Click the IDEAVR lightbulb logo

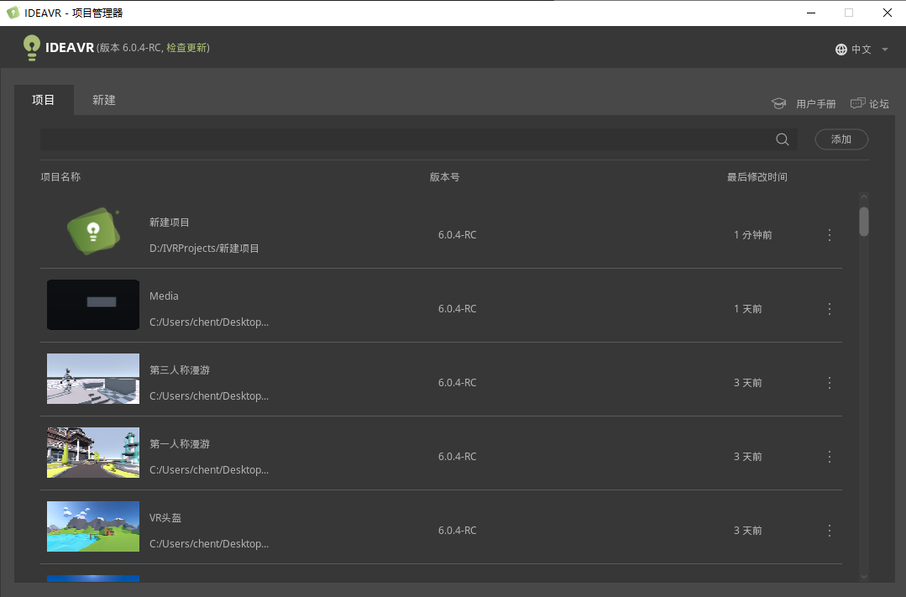pos(32,47)
